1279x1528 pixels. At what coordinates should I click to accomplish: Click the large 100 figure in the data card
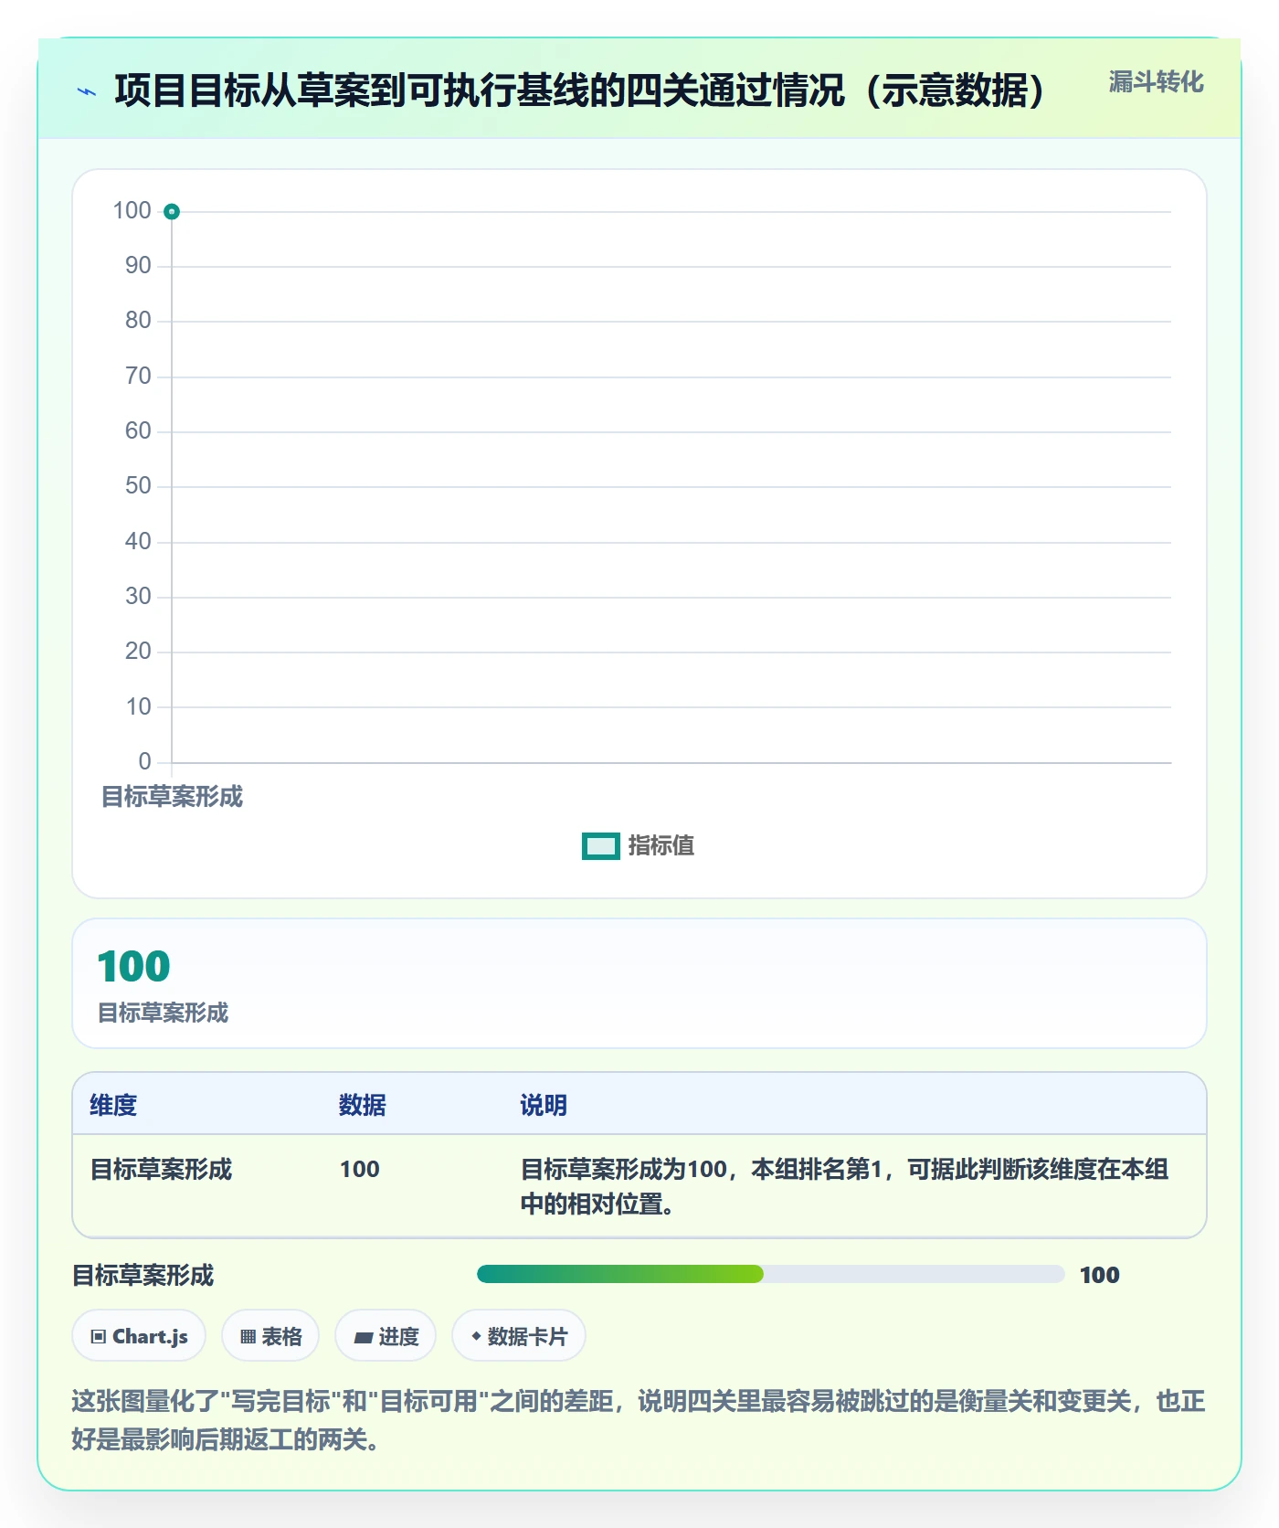[x=133, y=967]
